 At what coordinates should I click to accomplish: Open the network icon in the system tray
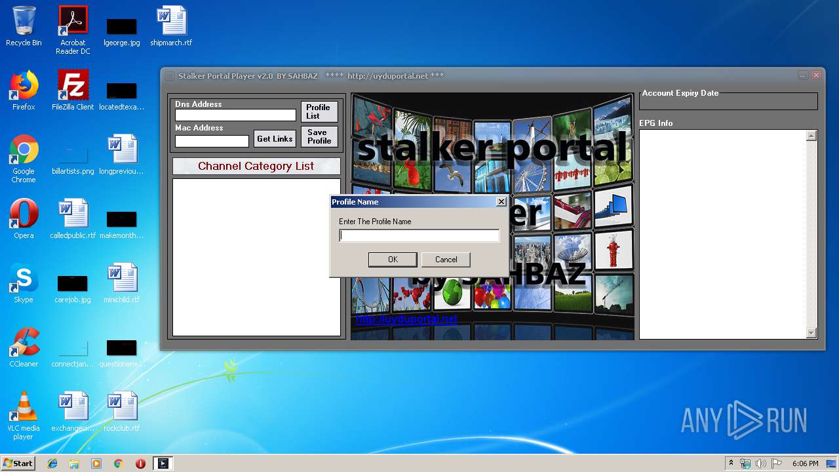click(745, 463)
